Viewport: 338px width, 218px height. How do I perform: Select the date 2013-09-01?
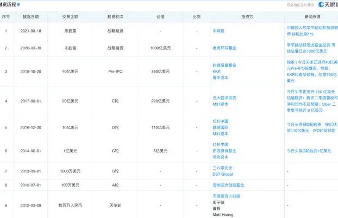[x=30, y=171]
